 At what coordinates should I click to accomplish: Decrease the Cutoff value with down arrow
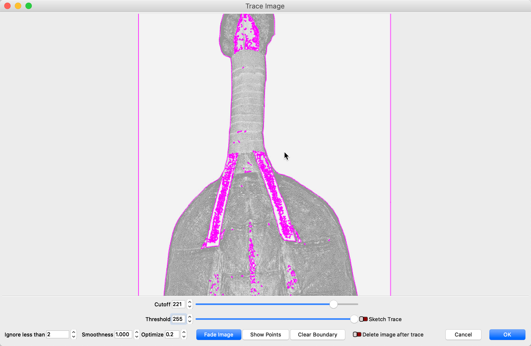point(190,307)
